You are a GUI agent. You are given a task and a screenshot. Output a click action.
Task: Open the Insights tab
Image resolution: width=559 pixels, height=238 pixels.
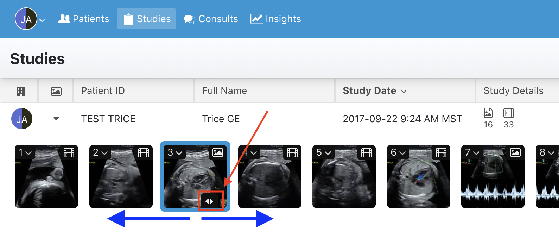click(276, 19)
